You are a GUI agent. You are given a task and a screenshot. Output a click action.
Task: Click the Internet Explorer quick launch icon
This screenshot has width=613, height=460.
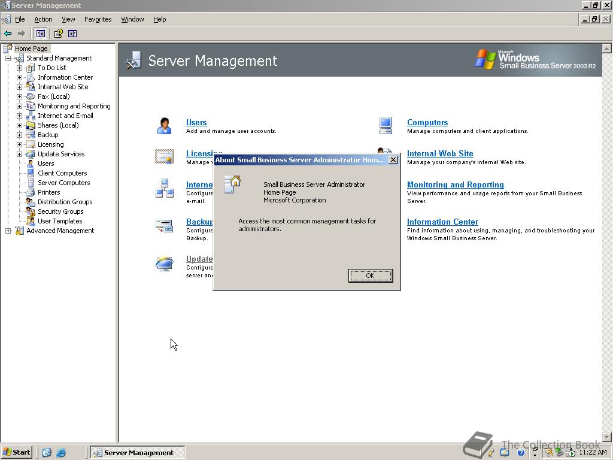click(61, 453)
